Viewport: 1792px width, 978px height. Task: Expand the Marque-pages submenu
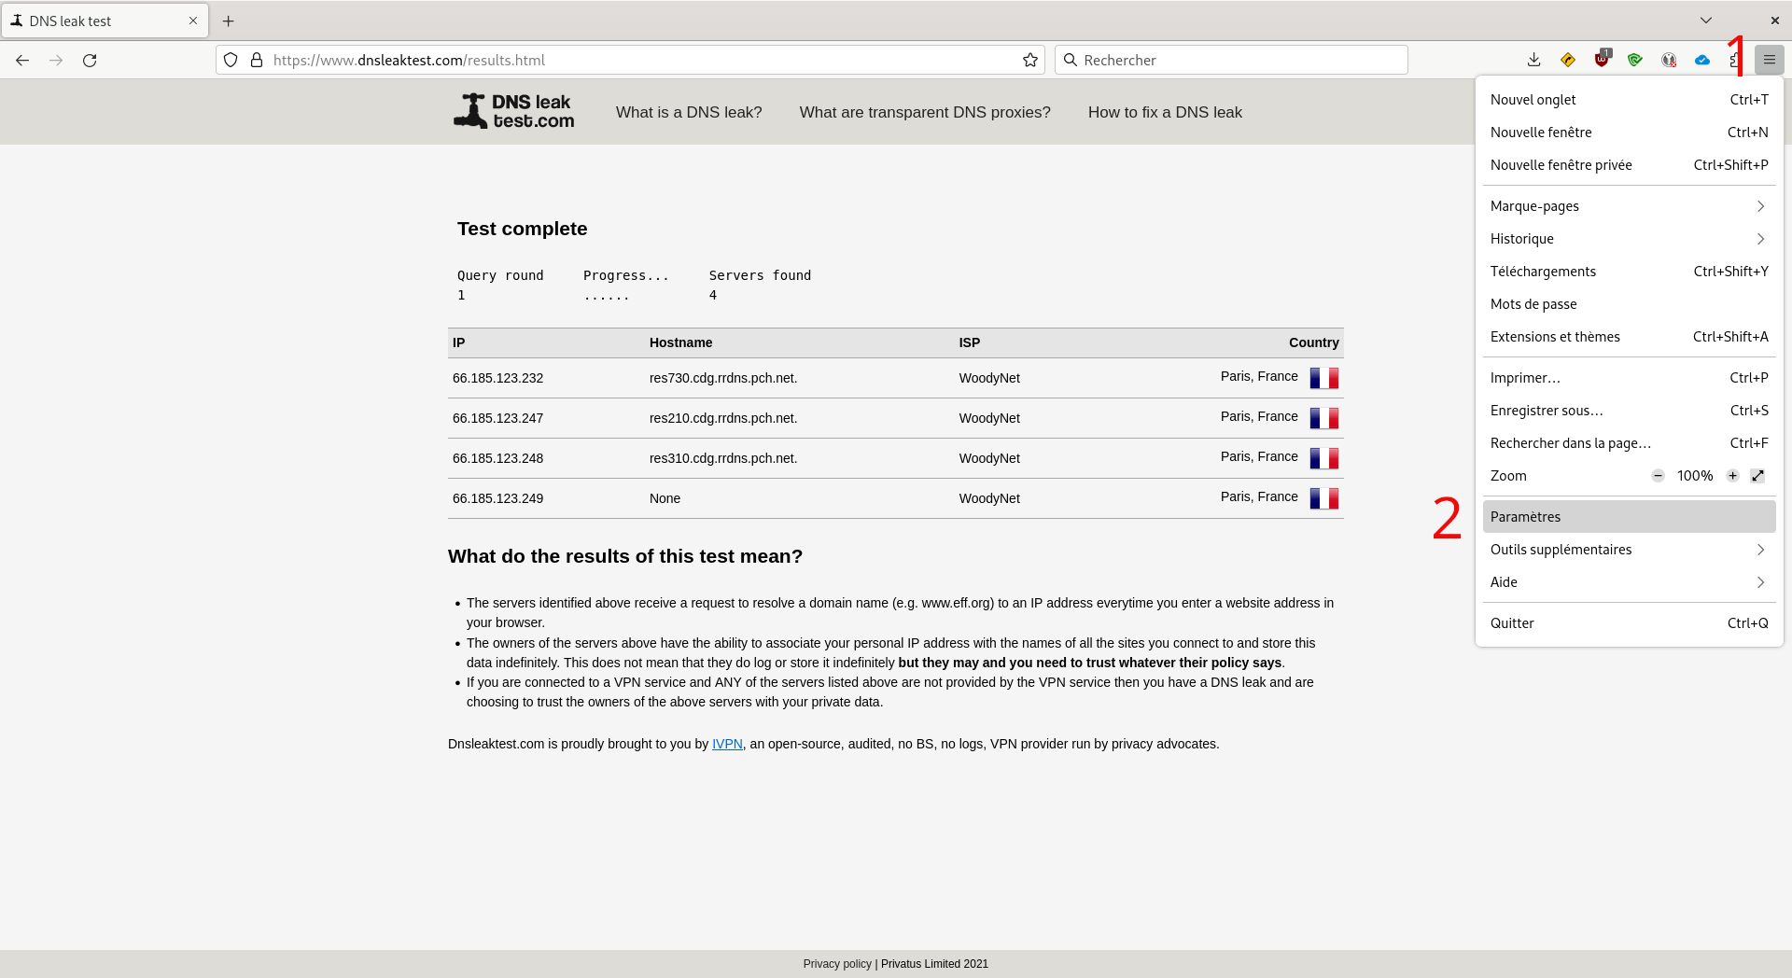1629,206
